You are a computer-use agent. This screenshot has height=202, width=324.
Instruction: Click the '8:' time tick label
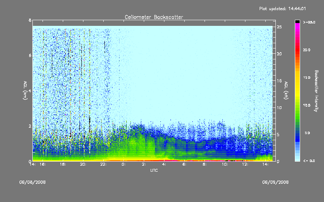205,164
